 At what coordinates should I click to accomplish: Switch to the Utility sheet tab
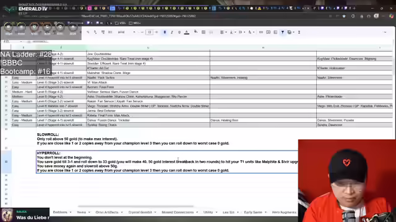click(x=208, y=212)
